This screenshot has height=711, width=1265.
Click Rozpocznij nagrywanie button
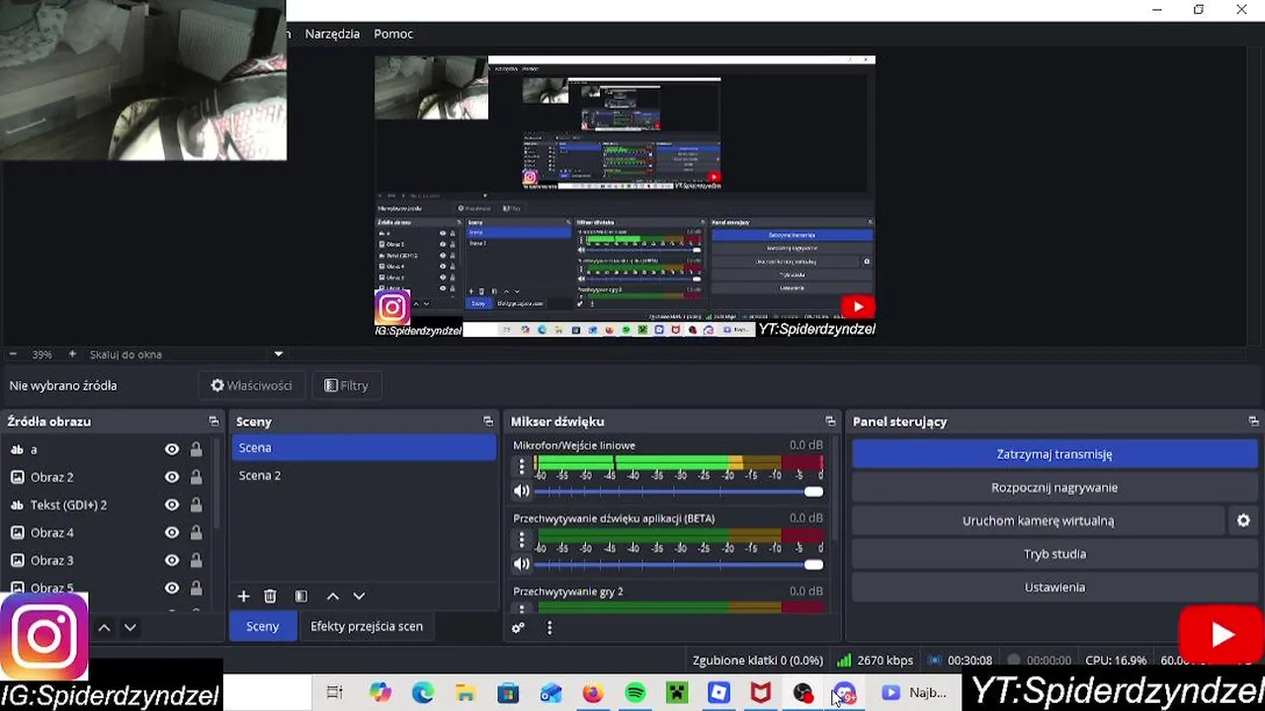click(1054, 488)
